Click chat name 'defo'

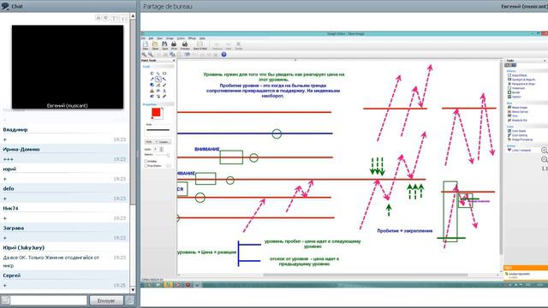pyautogui.click(x=9, y=188)
